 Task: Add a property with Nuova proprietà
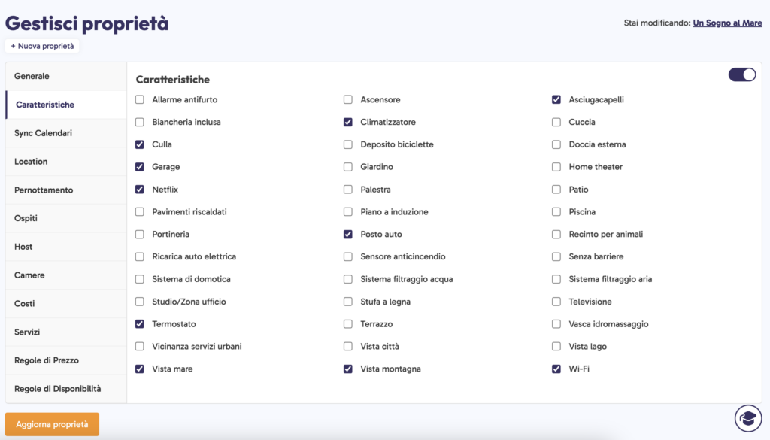point(42,46)
